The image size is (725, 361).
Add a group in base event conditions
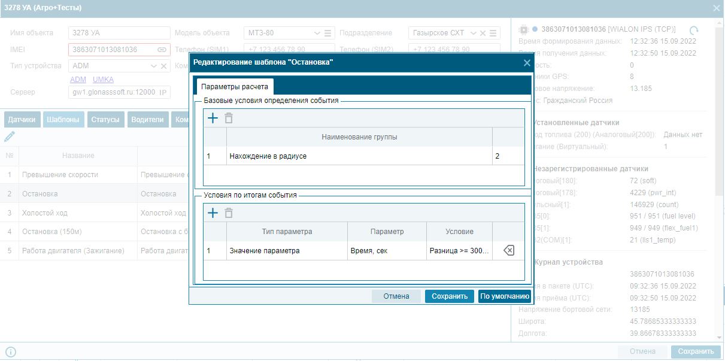(213, 118)
